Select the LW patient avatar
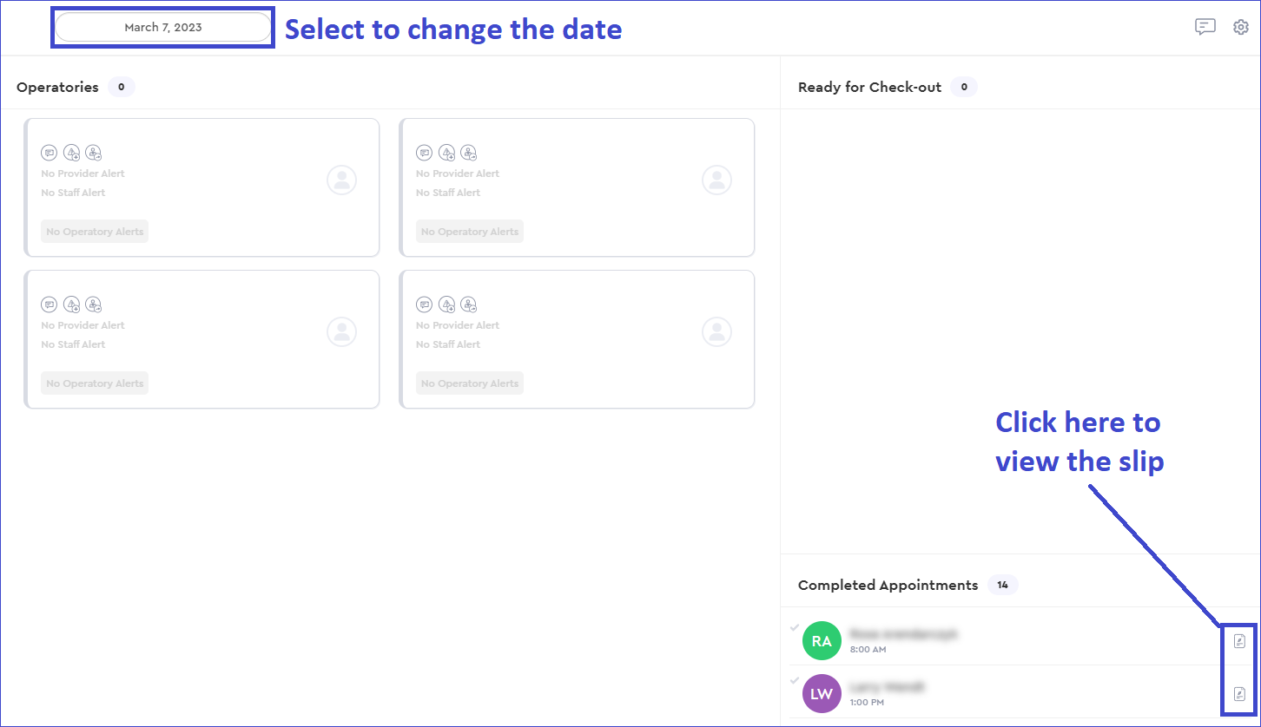Viewport: 1261px width, 727px height. [x=822, y=694]
